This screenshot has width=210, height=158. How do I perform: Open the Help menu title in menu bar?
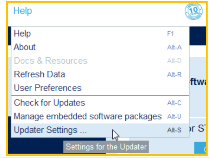click(x=22, y=11)
